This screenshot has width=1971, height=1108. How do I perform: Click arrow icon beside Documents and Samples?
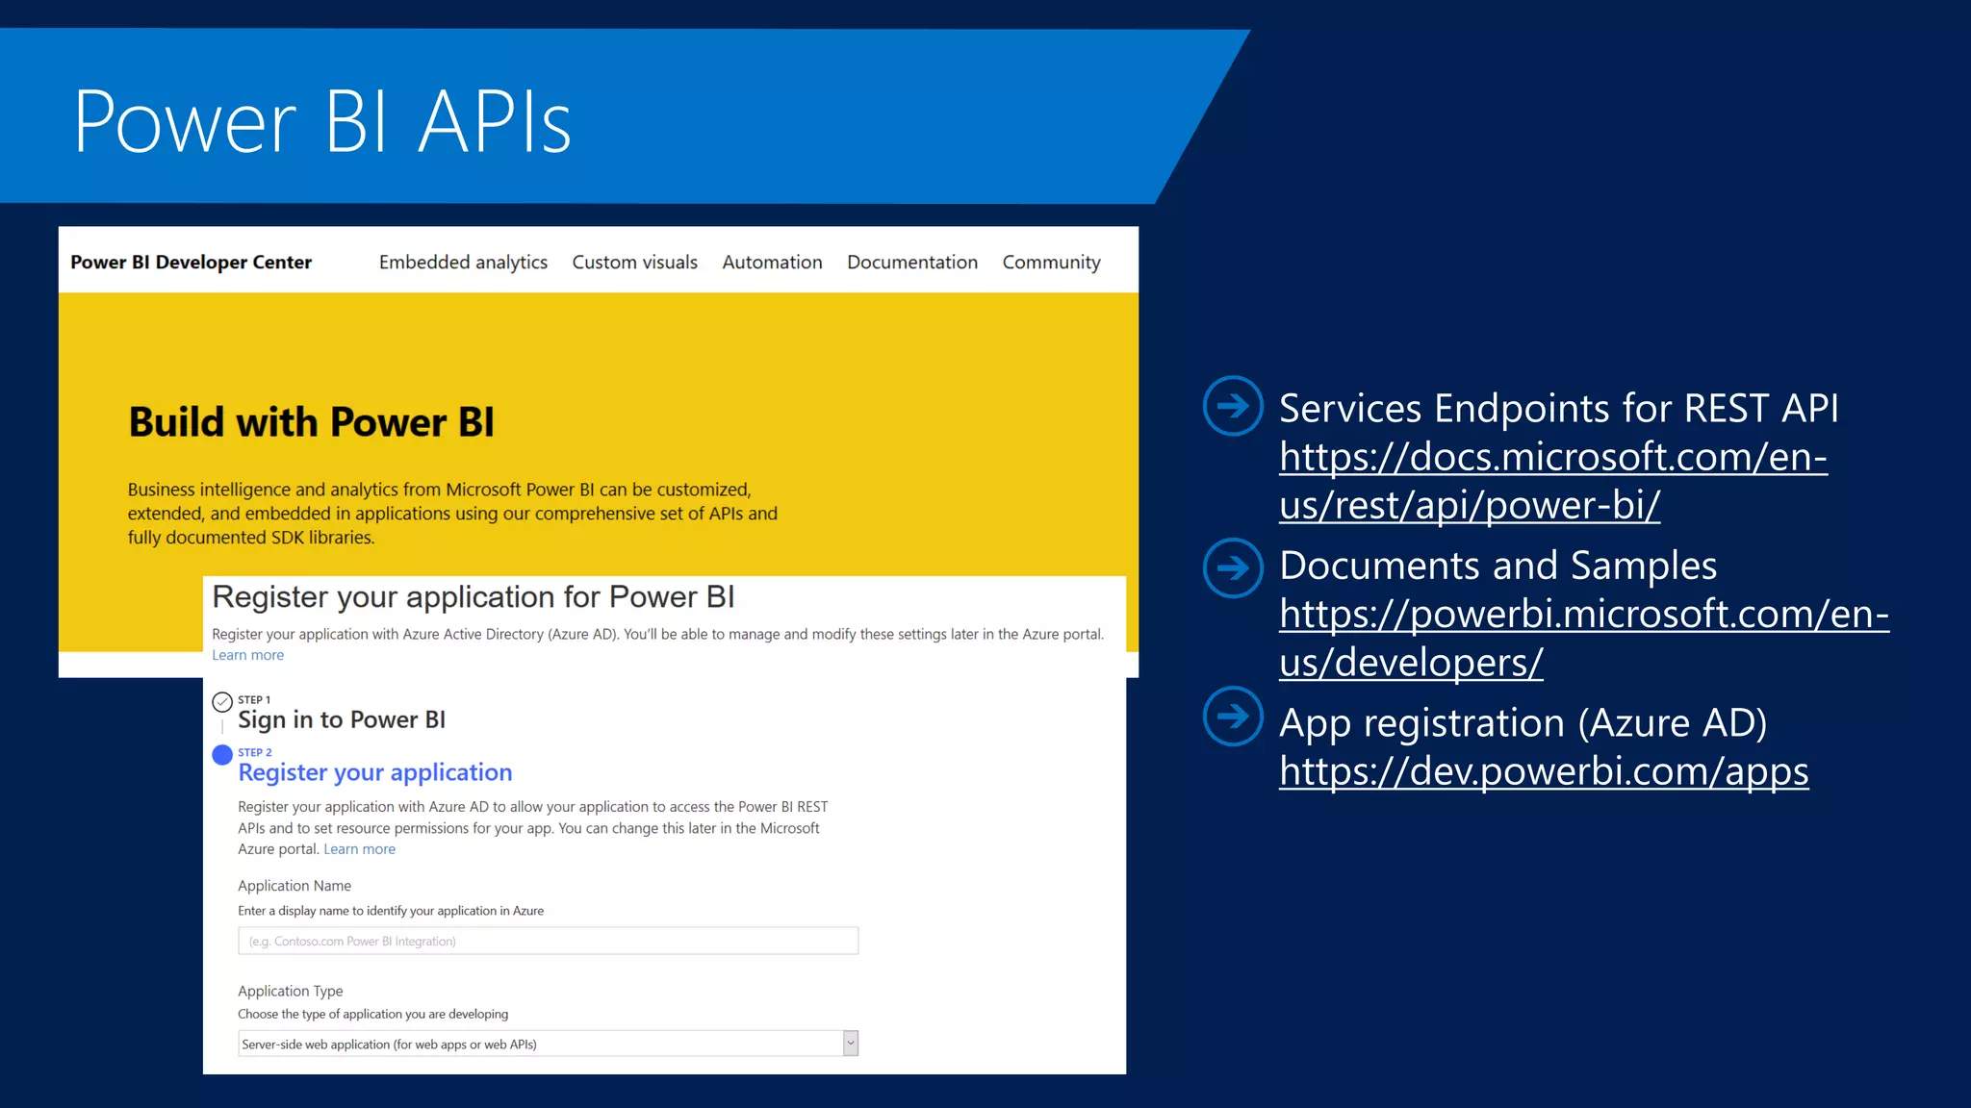tap(1233, 567)
